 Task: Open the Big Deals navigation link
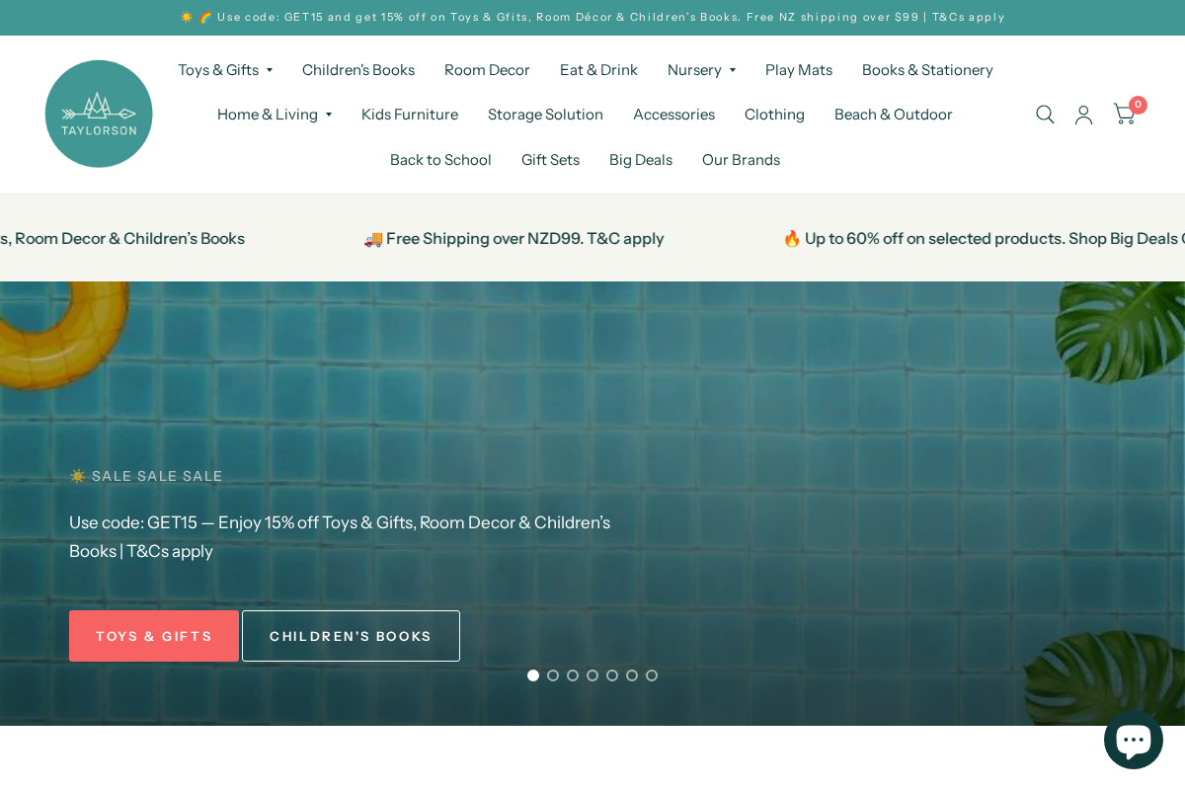coord(640,159)
